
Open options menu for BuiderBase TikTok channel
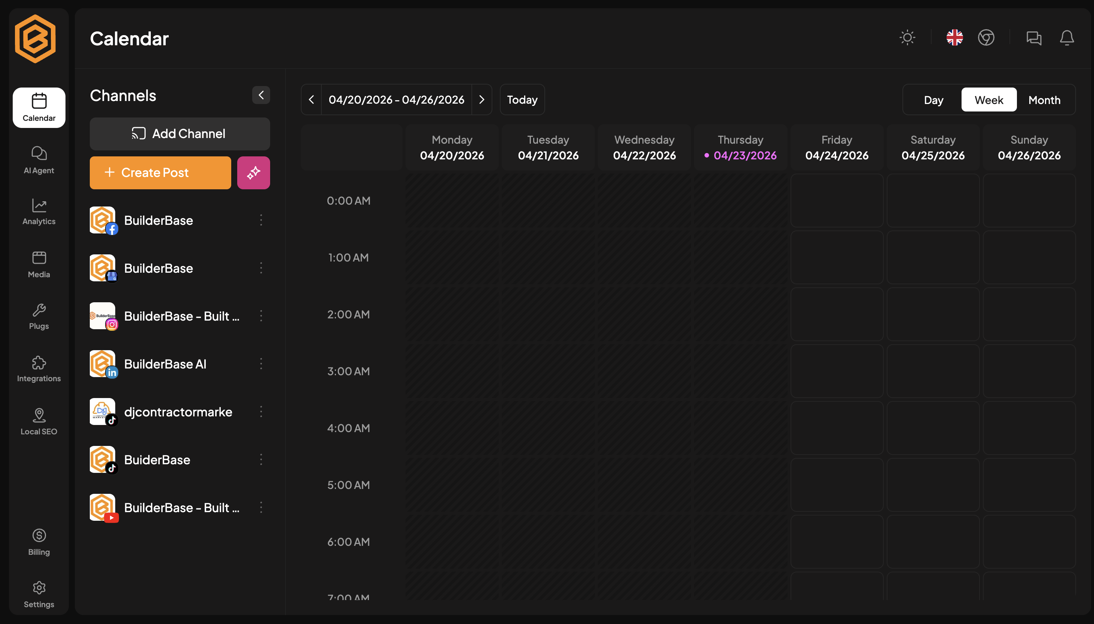[261, 460]
